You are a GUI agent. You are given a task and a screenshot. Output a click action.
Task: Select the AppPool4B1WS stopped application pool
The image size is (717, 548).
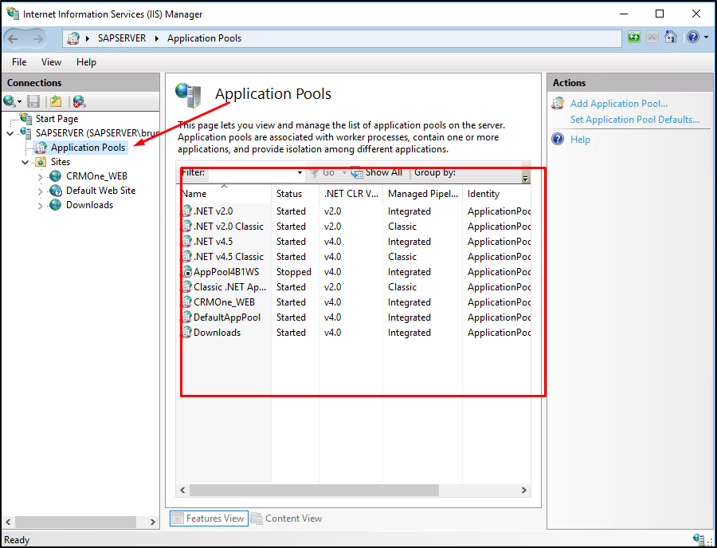[x=226, y=272]
